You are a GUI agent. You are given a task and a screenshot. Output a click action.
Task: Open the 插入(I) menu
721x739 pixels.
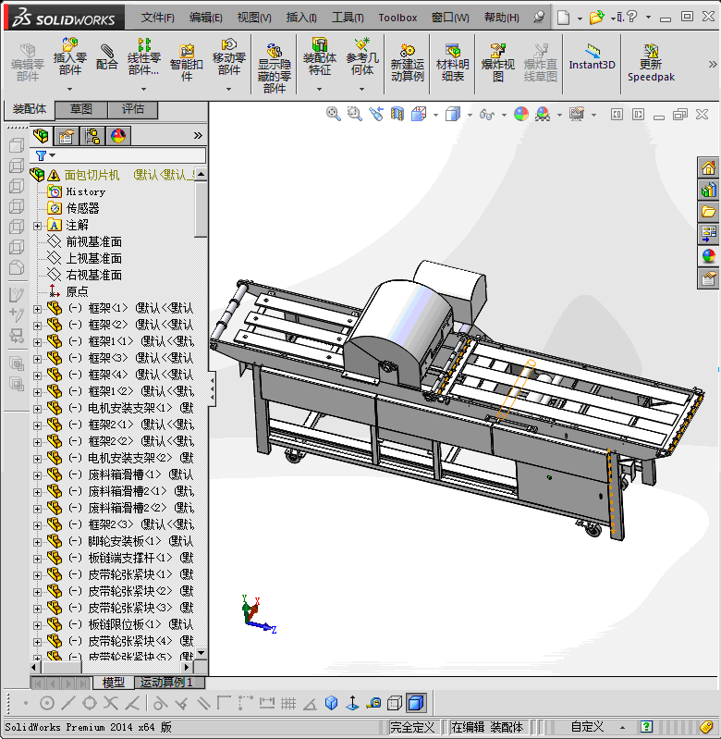[301, 18]
